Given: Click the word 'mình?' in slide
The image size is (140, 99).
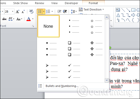Looking at the screenshot, I should pyautogui.click(x=117, y=87).
